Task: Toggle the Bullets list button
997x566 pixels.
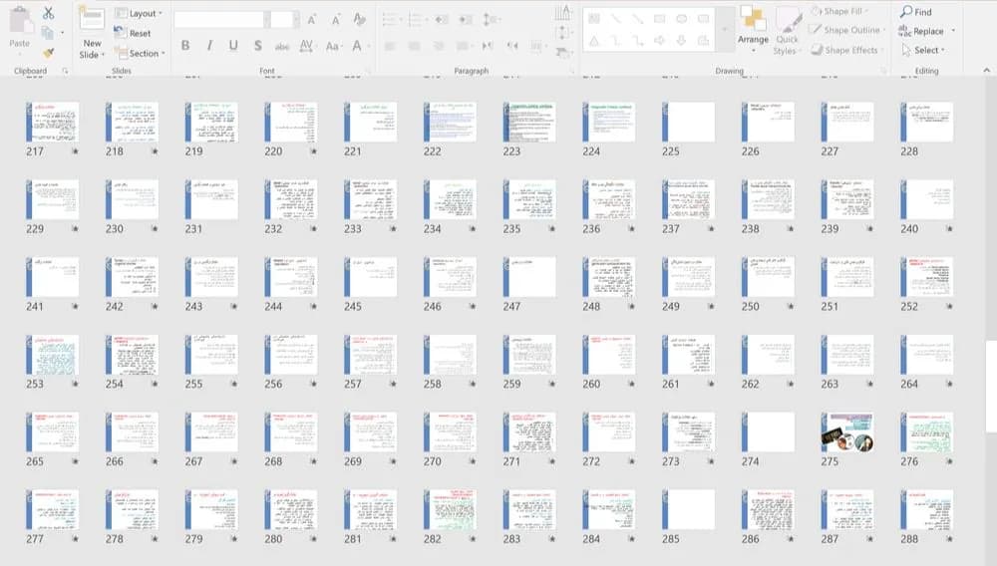Action: [389, 20]
